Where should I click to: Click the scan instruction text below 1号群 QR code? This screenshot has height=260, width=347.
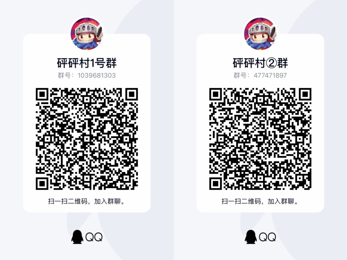(87, 201)
